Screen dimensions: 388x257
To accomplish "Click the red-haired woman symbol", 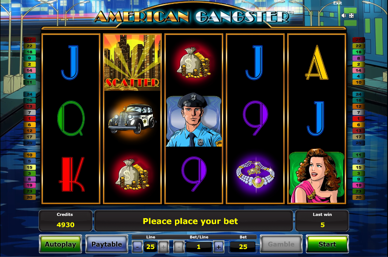I will click(317, 175).
